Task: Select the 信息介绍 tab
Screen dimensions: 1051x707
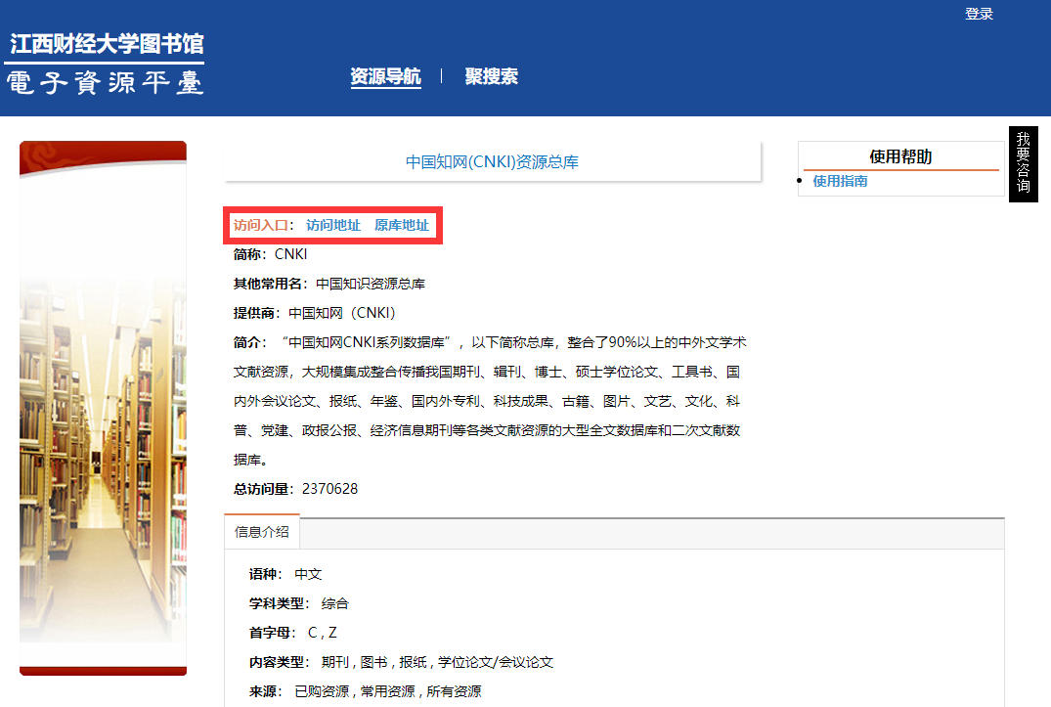Action: click(262, 532)
